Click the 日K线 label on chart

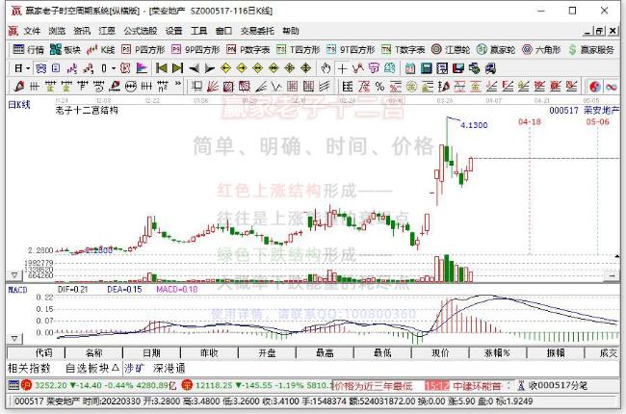tap(19, 105)
